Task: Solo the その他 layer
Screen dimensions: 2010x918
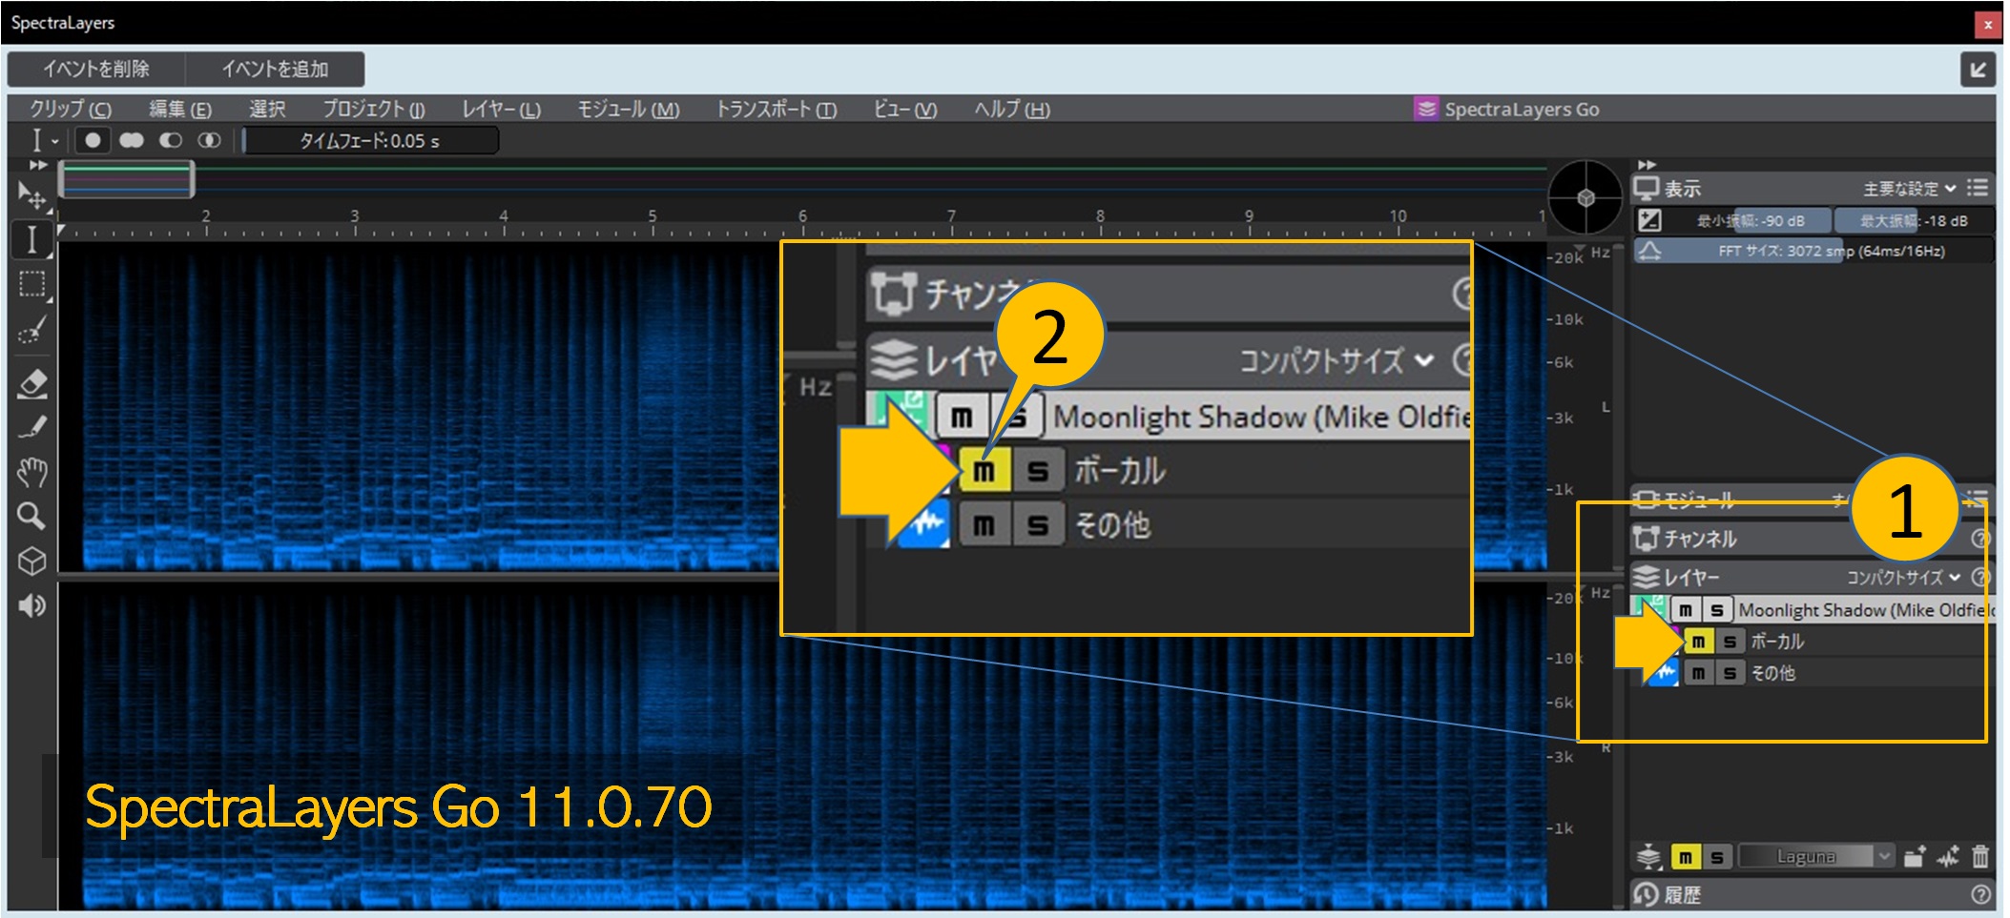Action: [1730, 673]
